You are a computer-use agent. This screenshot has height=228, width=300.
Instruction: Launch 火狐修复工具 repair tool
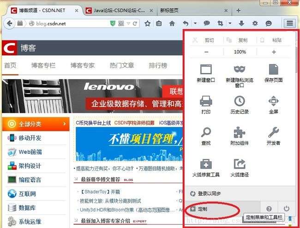[206, 168]
